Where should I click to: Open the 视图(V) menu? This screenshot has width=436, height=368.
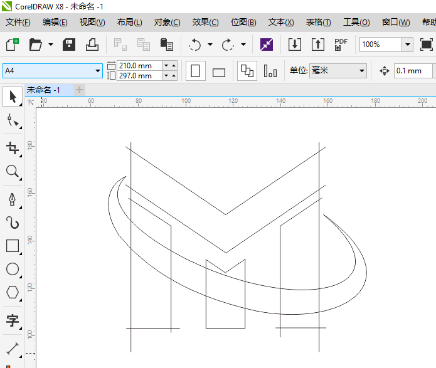92,22
